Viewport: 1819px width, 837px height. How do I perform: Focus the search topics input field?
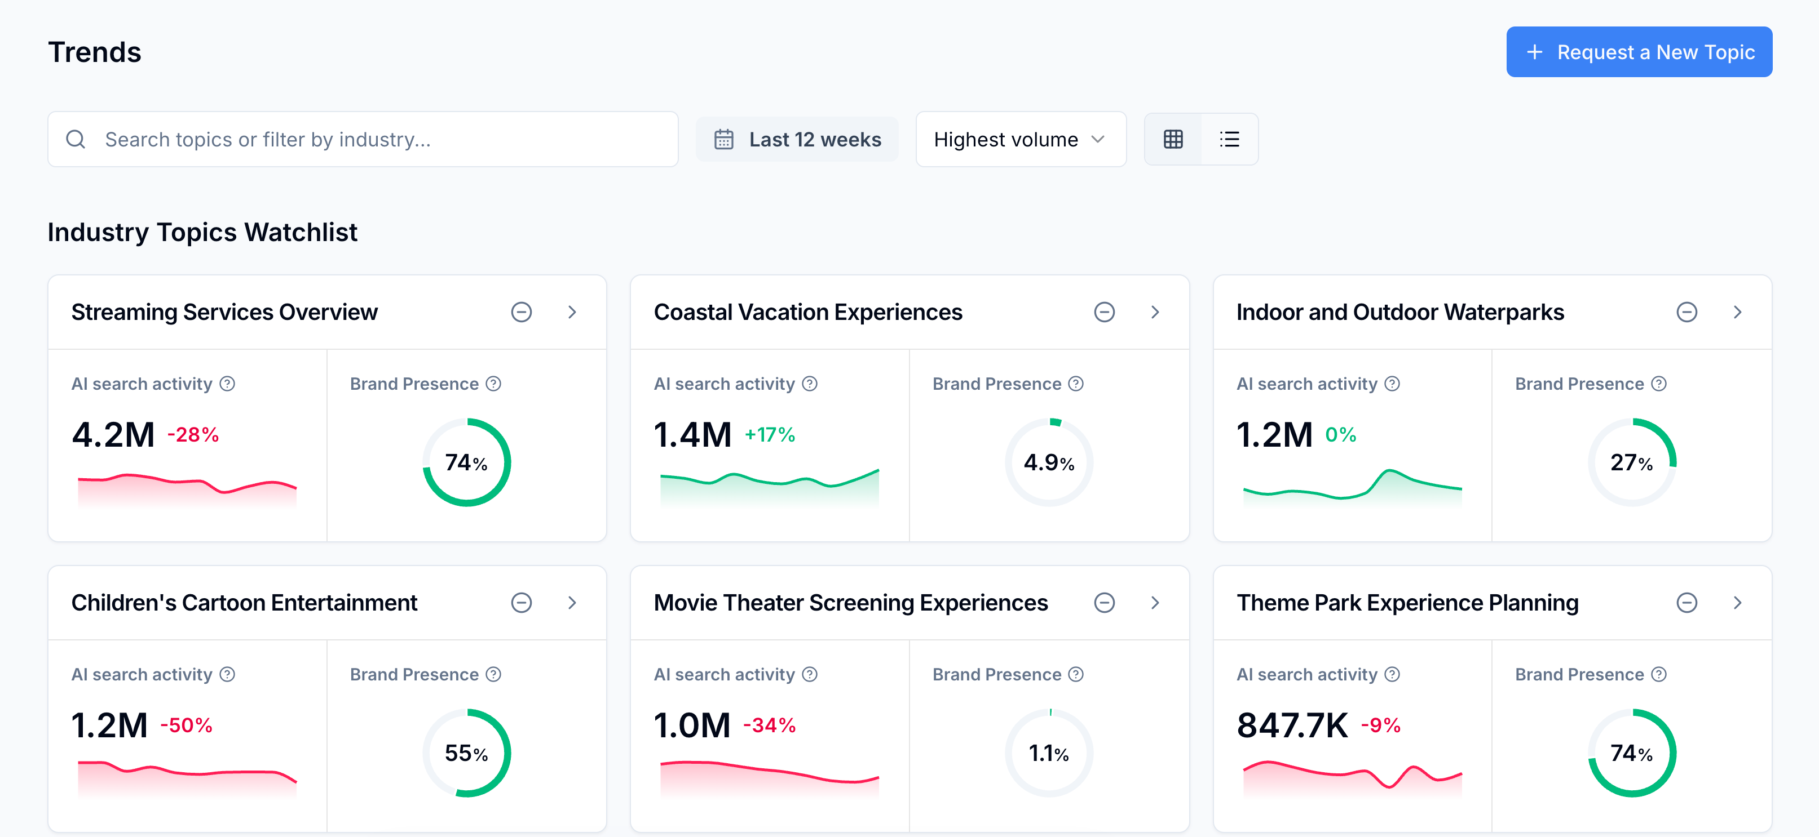click(363, 139)
